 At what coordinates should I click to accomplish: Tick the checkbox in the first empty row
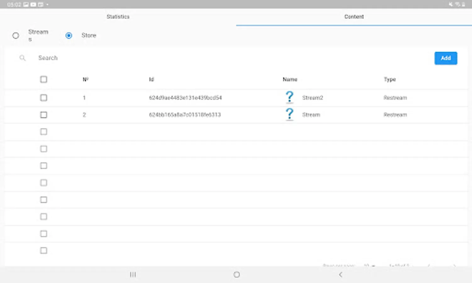coord(44,132)
